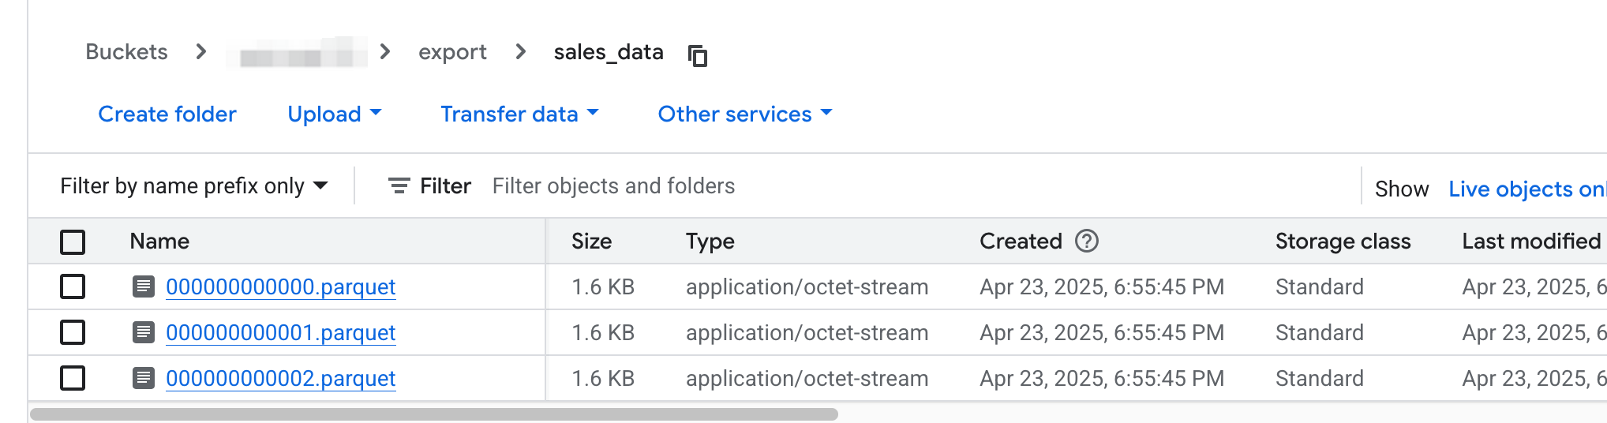The image size is (1607, 423).
Task: Check the box for 000000000000.parquet
Action: (73, 286)
